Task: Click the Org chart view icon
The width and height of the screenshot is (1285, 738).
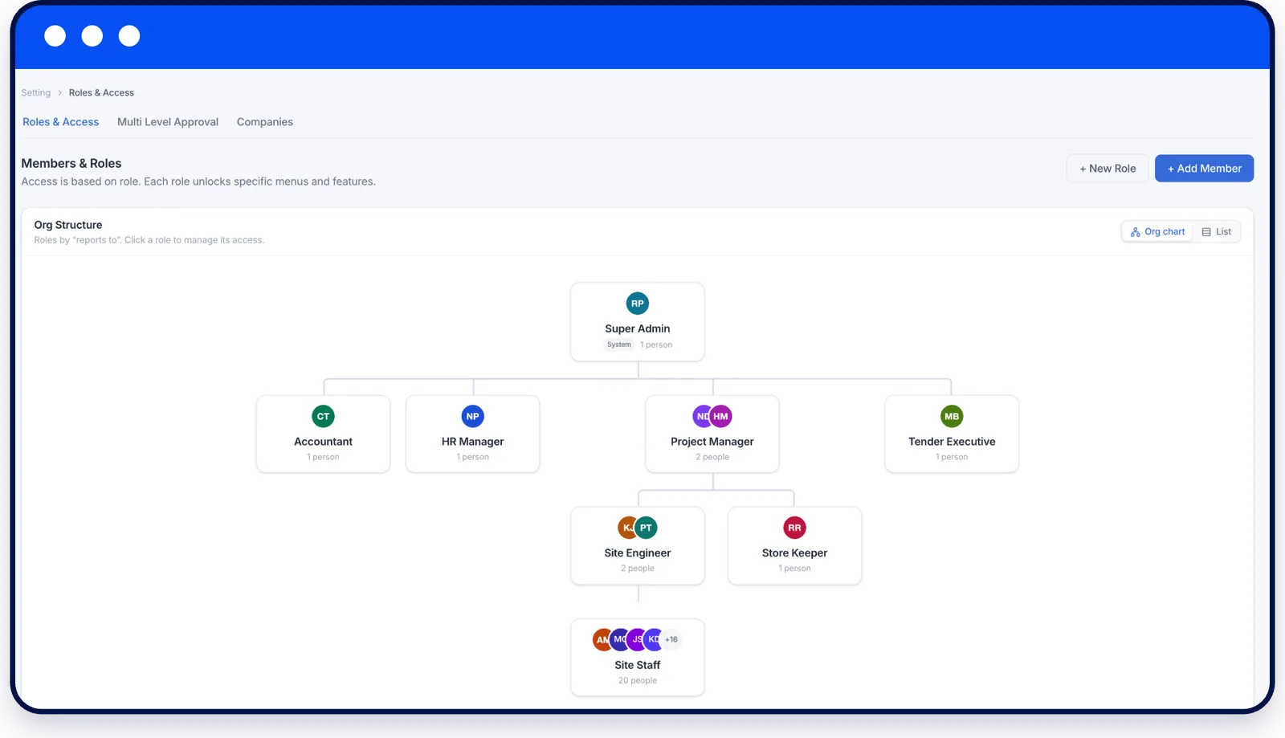Action: 1135,232
